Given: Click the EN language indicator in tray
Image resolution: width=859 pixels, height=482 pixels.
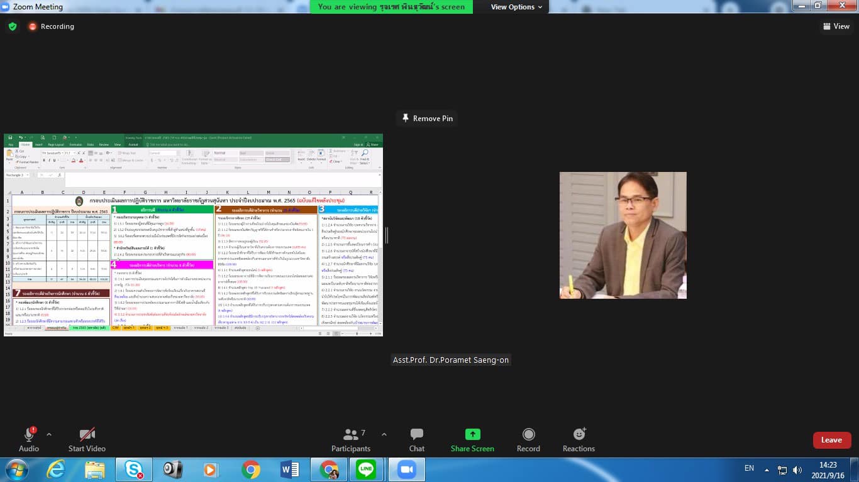Looking at the screenshot, I should [x=749, y=468].
